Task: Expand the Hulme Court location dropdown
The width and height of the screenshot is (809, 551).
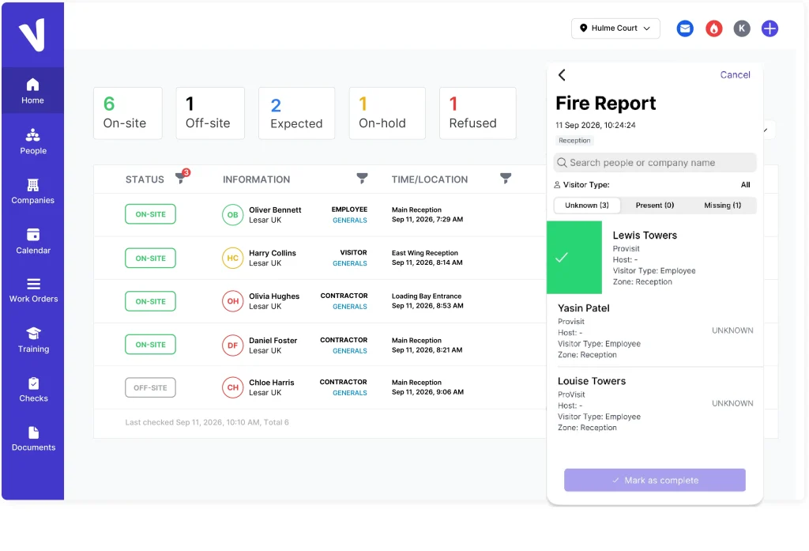Action: click(615, 28)
